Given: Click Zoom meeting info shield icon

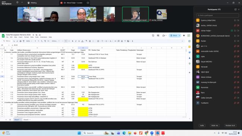Looking at the screenshot, I should pyautogui.click(x=17, y=3).
